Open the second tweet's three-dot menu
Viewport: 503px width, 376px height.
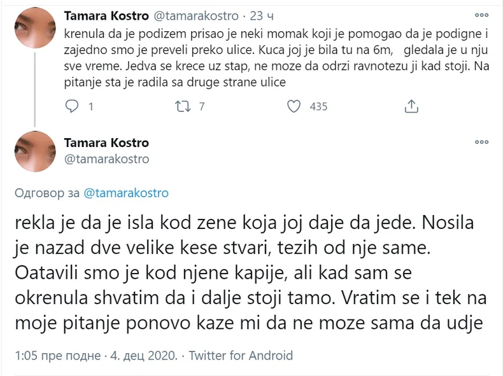(x=483, y=144)
